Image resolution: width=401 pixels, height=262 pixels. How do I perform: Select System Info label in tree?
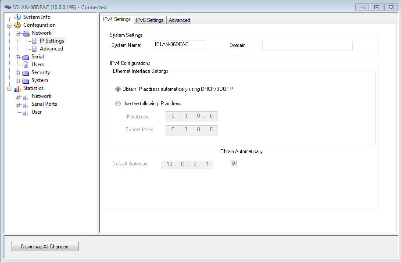[x=37, y=17]
